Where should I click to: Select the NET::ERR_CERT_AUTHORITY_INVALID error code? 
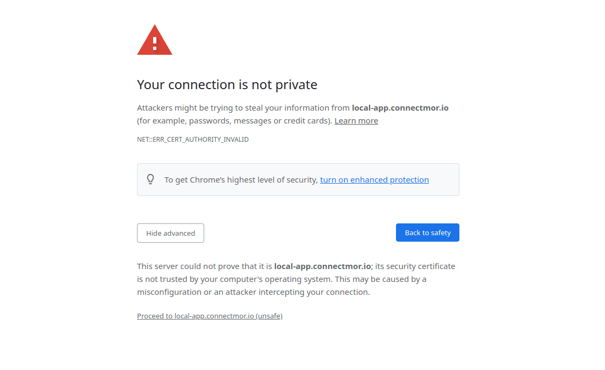[192, 139]
